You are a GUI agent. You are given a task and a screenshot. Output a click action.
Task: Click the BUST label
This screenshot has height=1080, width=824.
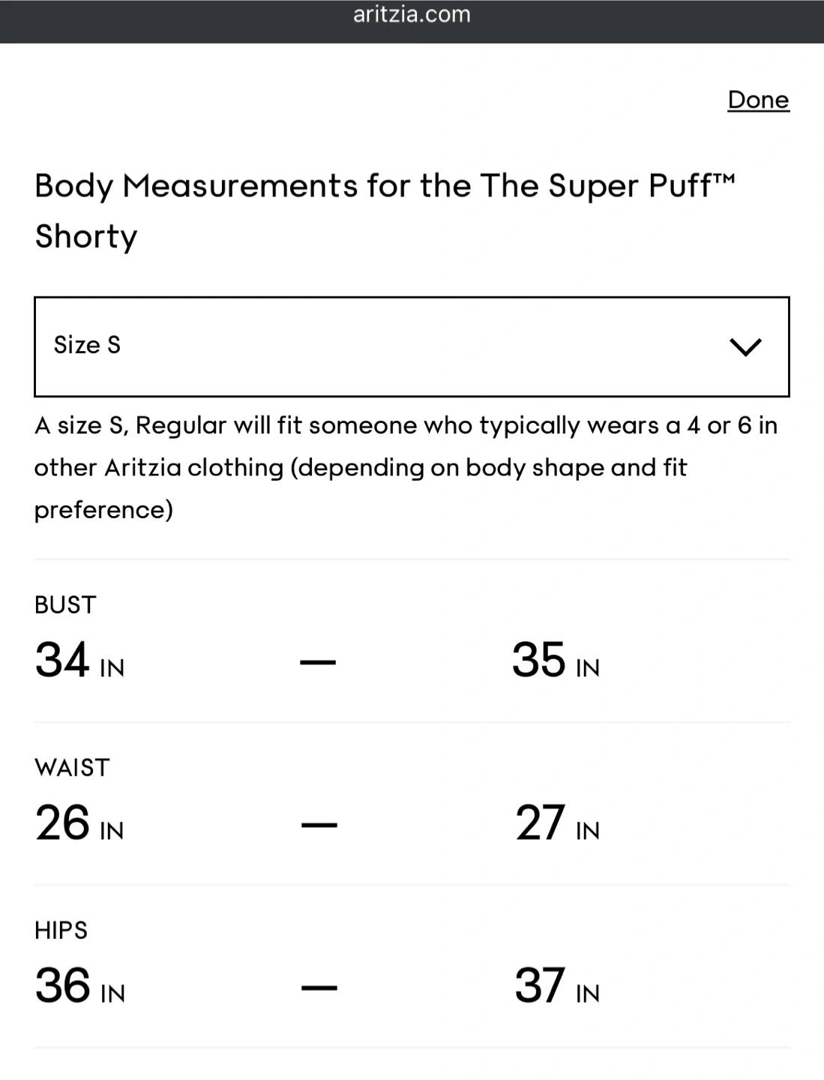point(65,605)
